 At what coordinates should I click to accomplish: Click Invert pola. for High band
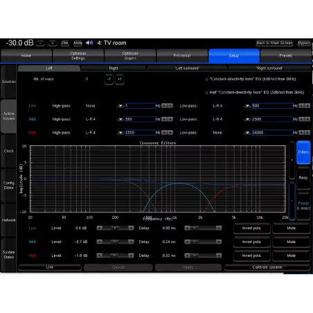(251, 256)
